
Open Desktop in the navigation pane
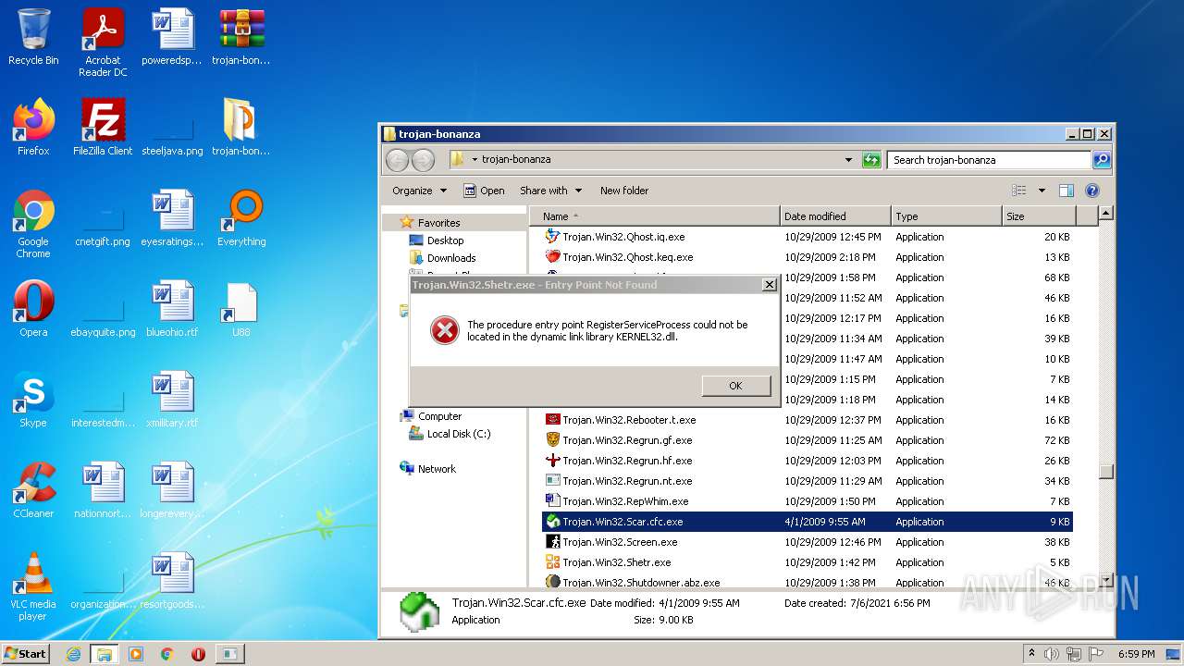437,240
